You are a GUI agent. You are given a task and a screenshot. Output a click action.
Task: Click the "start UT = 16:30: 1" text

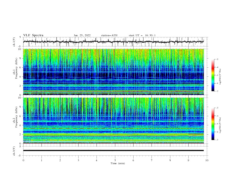click(x=142, y=35)
